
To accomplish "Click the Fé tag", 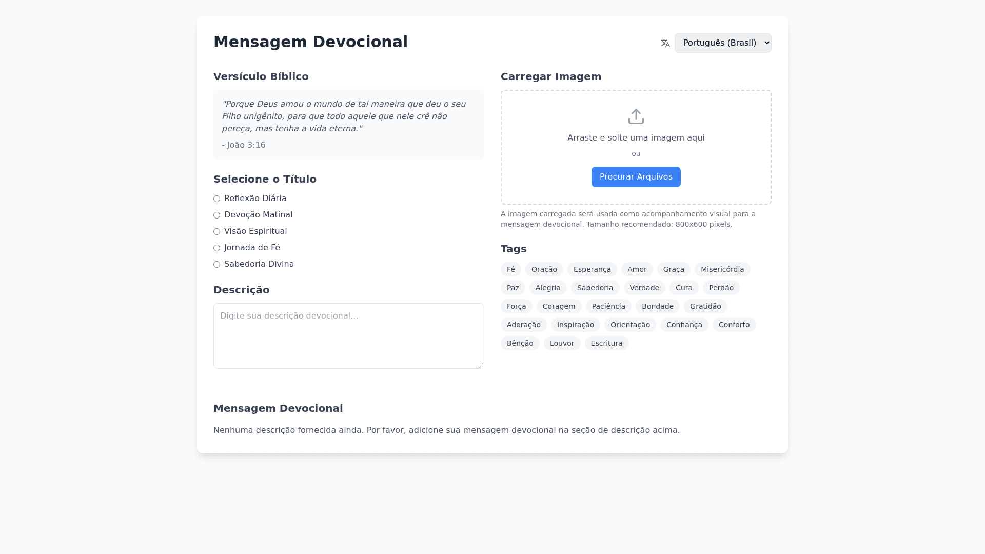I will pos(510,270).
